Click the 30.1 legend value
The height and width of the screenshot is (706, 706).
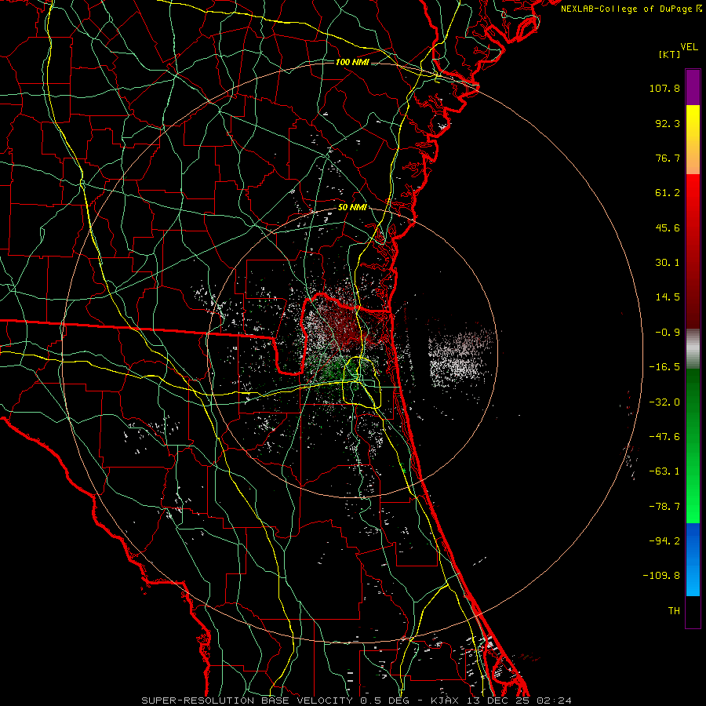point(668,263)
